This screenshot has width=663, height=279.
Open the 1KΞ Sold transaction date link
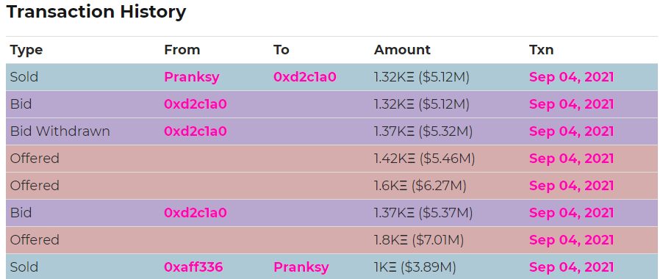(x=571, y=267)
